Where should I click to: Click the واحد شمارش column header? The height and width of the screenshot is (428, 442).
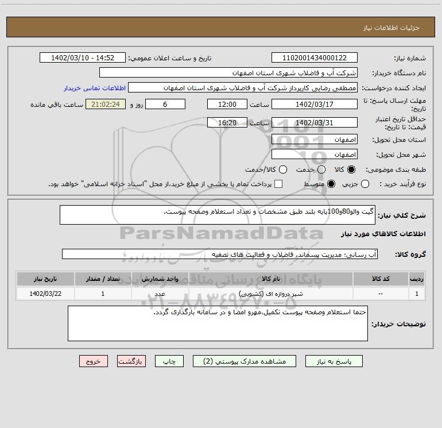click(160, 279)
